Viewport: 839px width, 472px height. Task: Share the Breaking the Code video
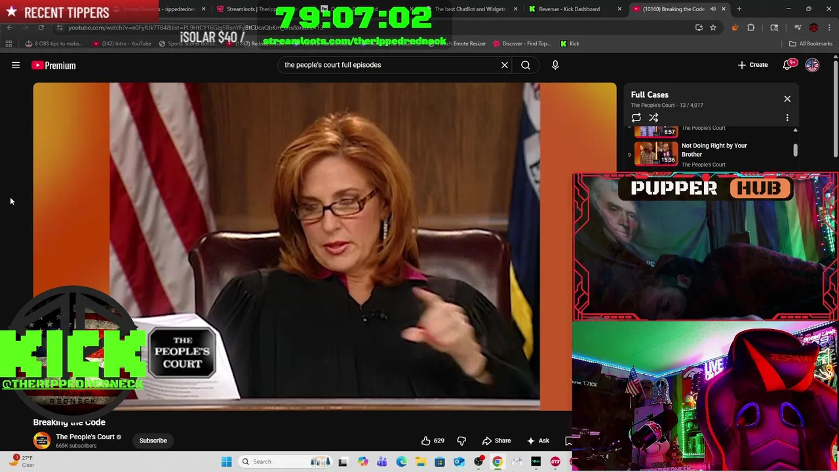pyautogui.click(x=496, y=441)
